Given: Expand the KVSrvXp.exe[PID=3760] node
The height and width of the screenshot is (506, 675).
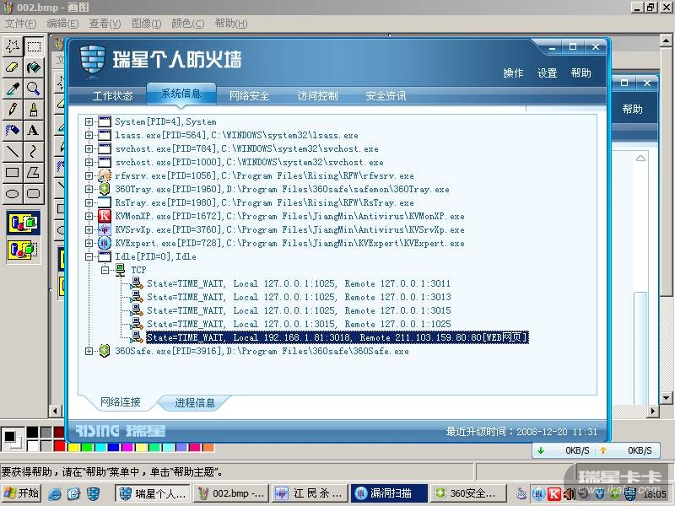Looking at the screenshot, I should (89, 229).
